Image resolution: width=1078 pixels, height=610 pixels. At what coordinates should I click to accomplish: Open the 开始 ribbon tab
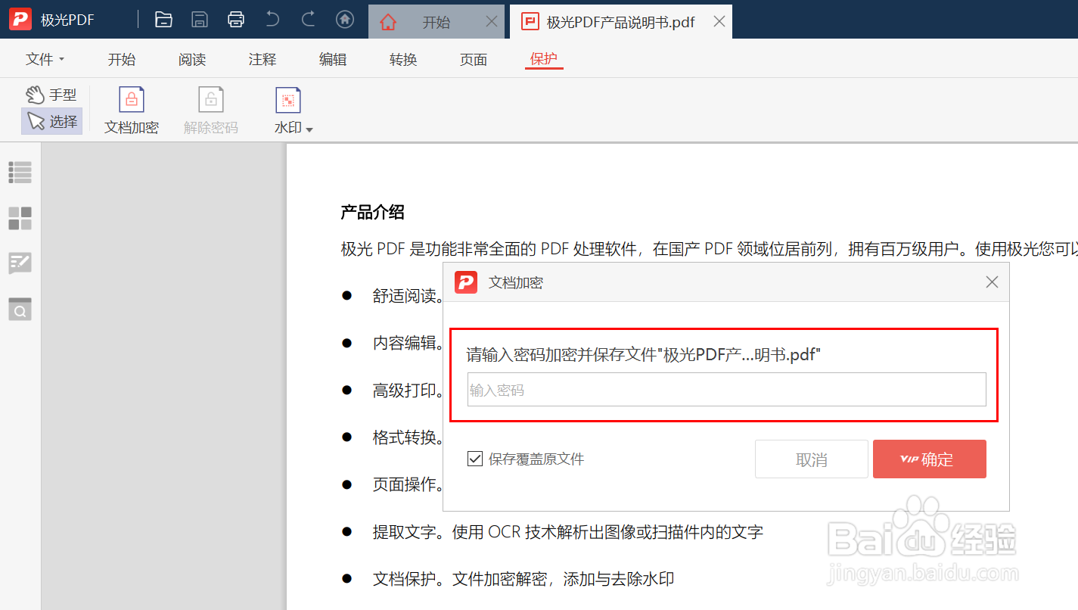[122, 59]
